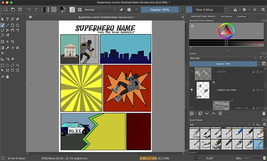Image resolution: width=267 pixels, height=161 pixels.
Task: Switch to the Overview tab
Action: point(241,16)
